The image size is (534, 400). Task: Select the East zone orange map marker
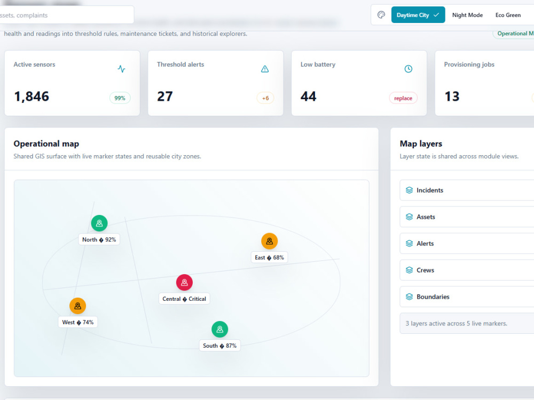click(269, 241)
